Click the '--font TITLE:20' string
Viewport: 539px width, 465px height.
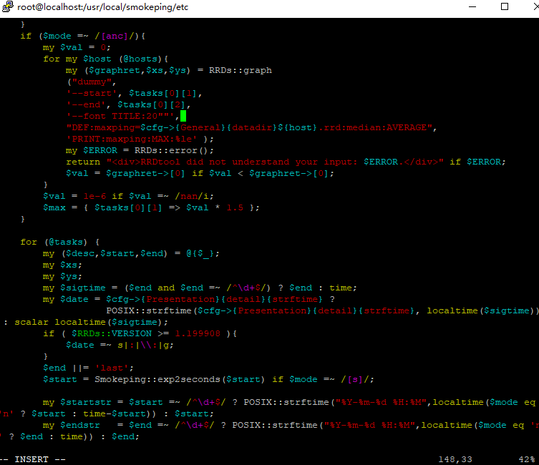[121, 116]
